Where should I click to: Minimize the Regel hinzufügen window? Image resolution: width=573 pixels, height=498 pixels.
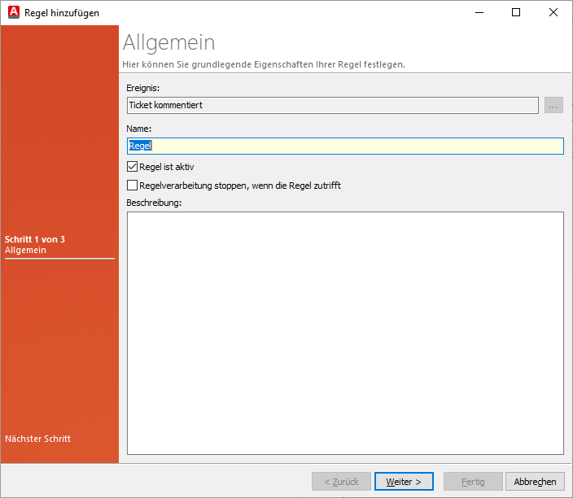[478, 12]
